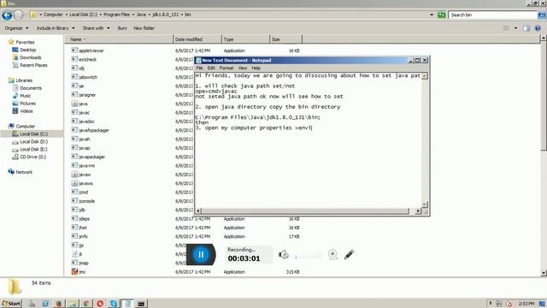Change the view icon in Explorer toolbar
The height and width of the screenshot is (308, 547).
tap(506, 28)
